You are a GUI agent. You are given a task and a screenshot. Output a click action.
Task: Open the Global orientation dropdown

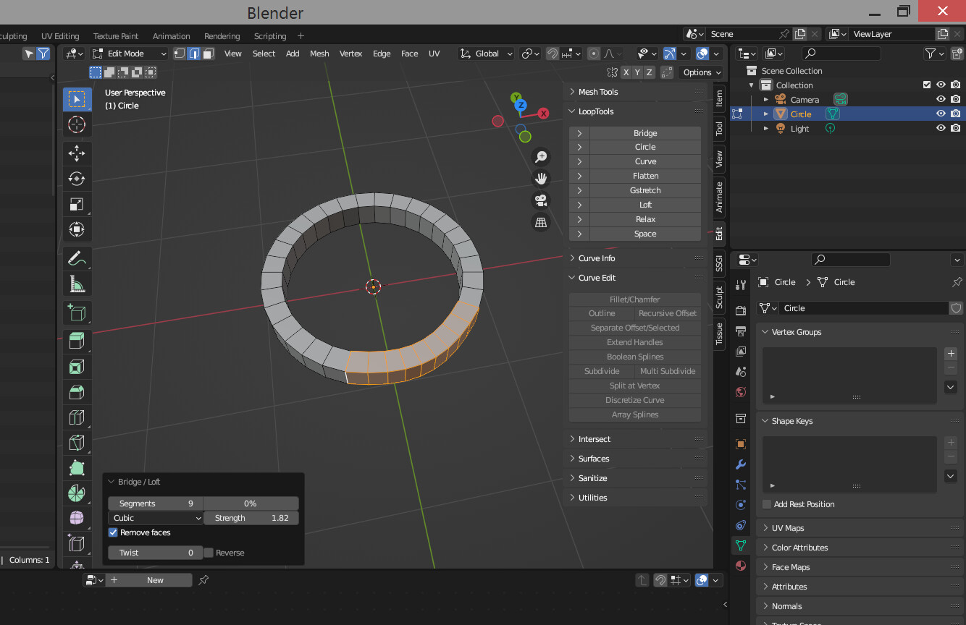pyautogui.click(x=486, y=54)
